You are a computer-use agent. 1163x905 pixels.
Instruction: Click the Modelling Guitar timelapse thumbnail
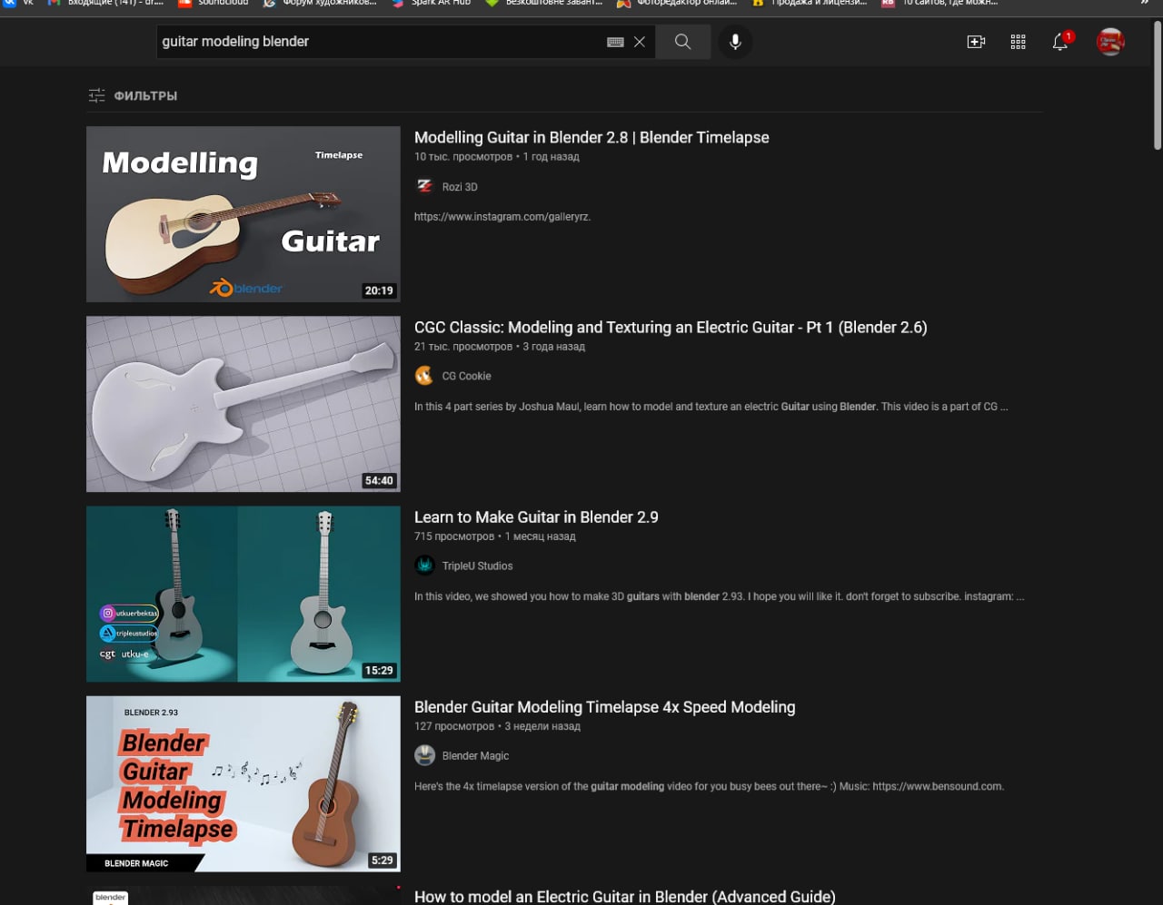tap(244, 214)
